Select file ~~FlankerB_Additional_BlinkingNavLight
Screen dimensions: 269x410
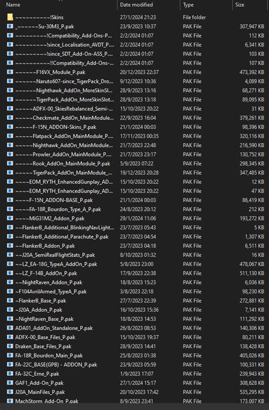point(65,228)
